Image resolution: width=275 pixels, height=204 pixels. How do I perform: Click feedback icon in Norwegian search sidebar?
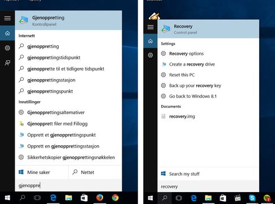[x=7, y=63]
